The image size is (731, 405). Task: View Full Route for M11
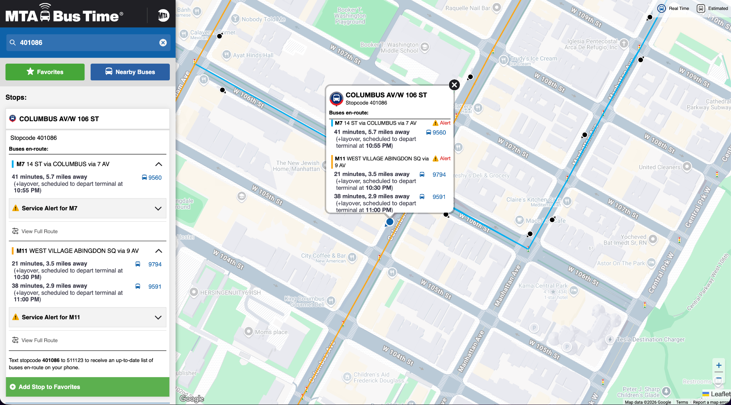40,340
